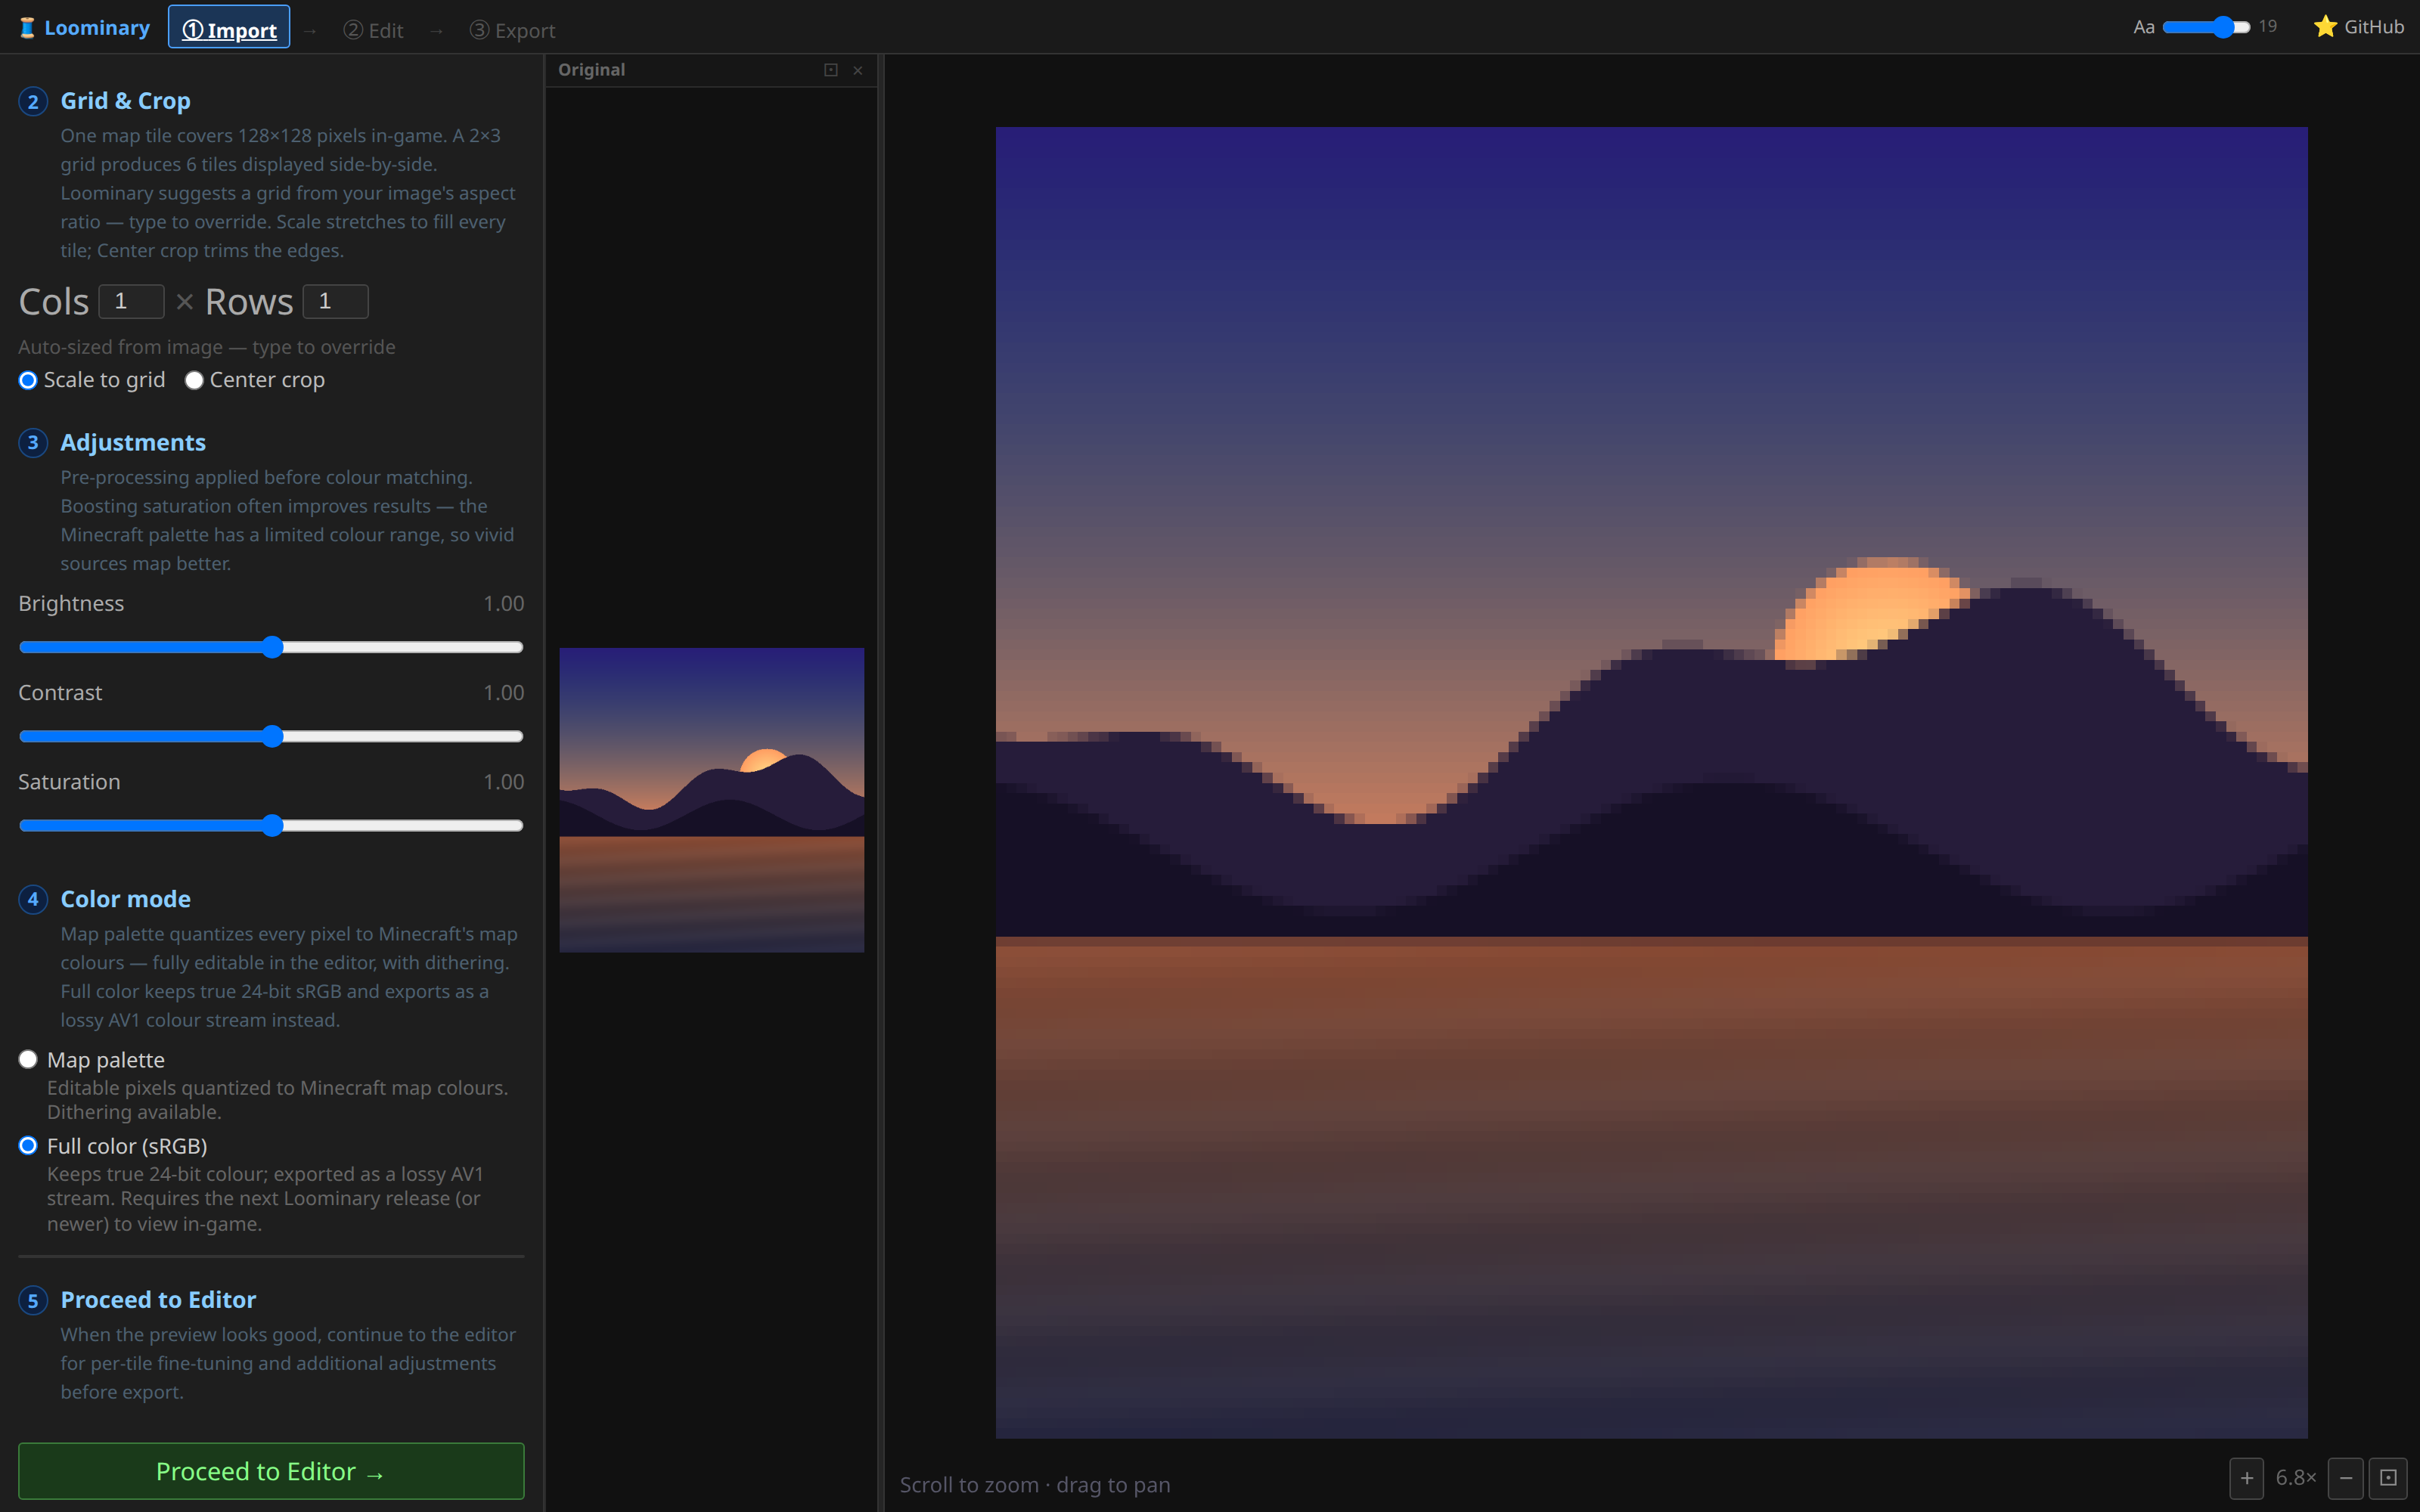Click step 2 Grid & Crop number badge
This screenshot has width=2420, height=1512.
click(x=33, y=102)
